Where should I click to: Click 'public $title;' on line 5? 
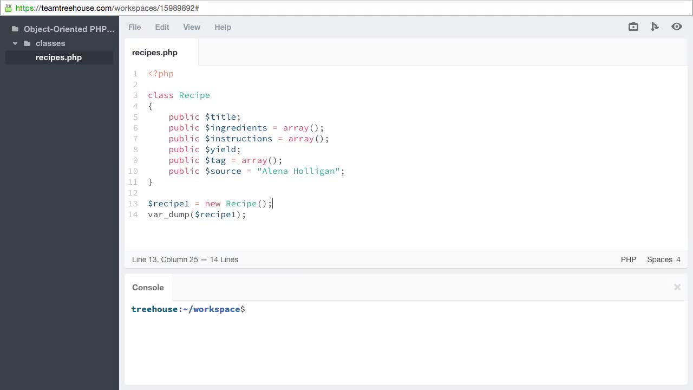[205, 117]
